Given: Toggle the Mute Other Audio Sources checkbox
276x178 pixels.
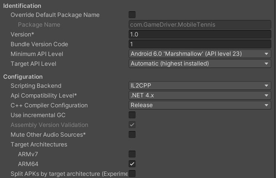Looking at the screenshot, I should (132, 135).
